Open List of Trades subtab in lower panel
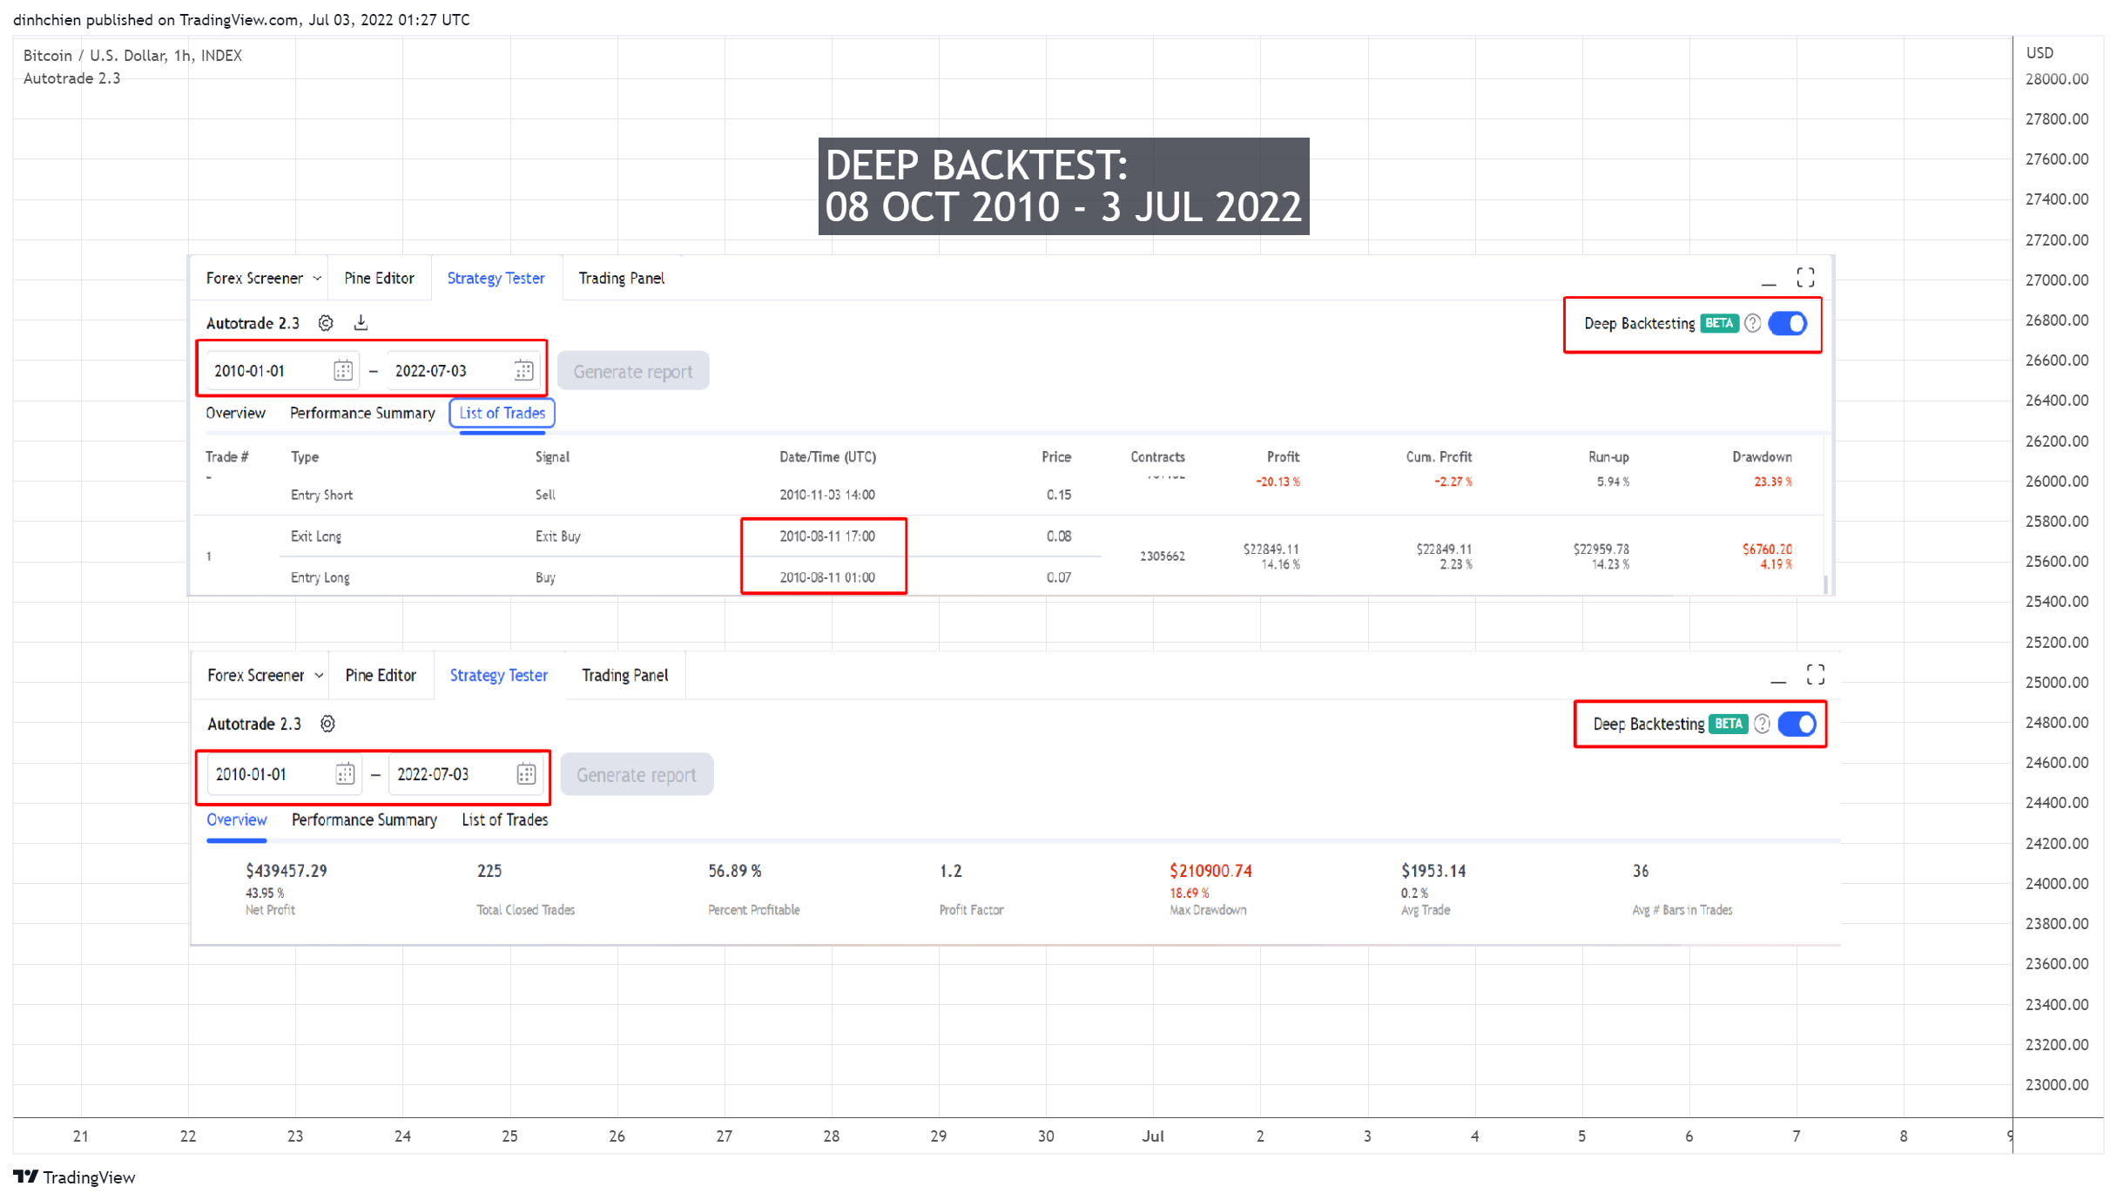 click(505, 819)
